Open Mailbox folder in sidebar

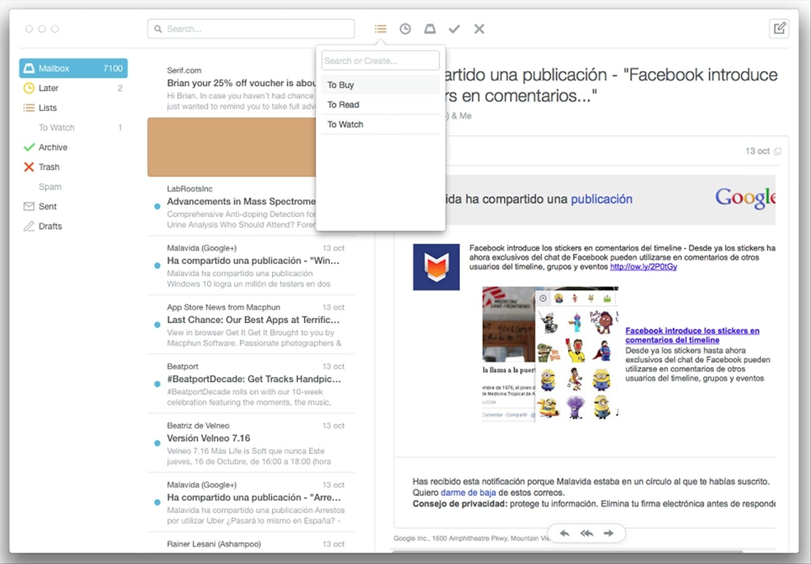click(73, 68)
